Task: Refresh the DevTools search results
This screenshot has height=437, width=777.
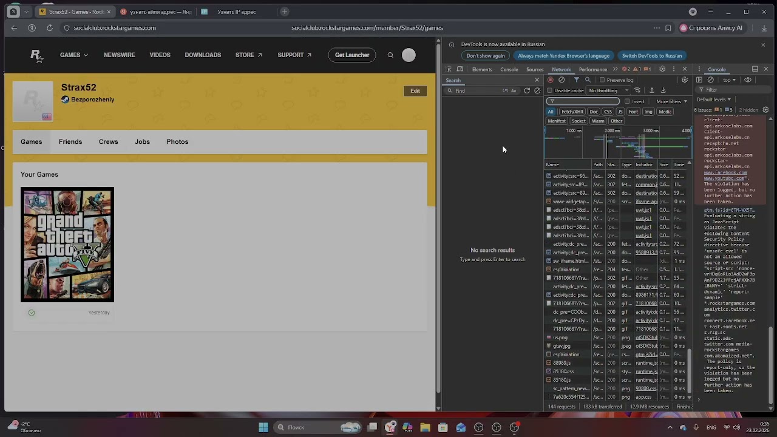Action: pos(527,91)
